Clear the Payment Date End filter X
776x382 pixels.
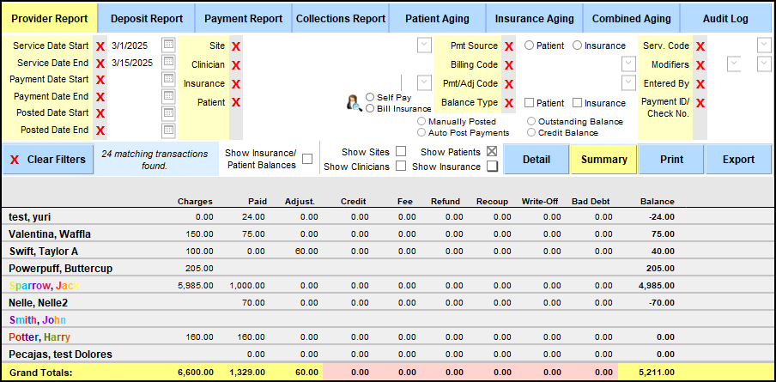click(x=100, y=96)
